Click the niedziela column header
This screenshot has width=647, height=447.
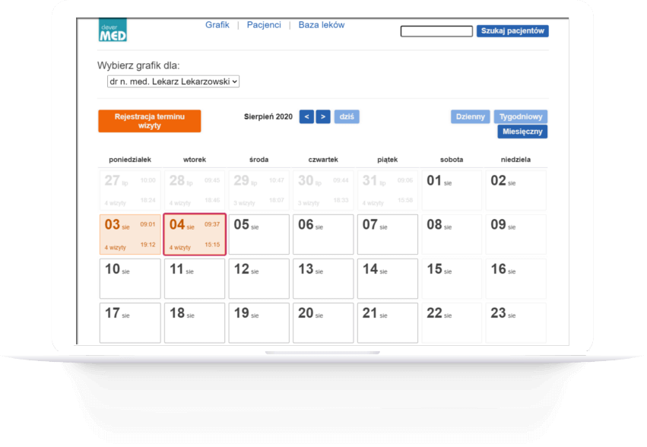point(515,160)
